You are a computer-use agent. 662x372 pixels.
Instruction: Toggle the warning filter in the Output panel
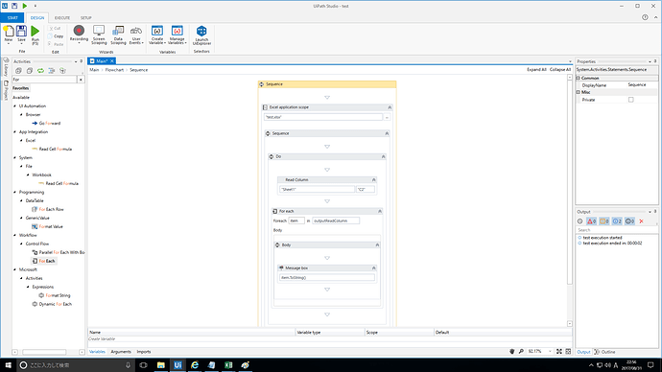(x=604, y=221)
